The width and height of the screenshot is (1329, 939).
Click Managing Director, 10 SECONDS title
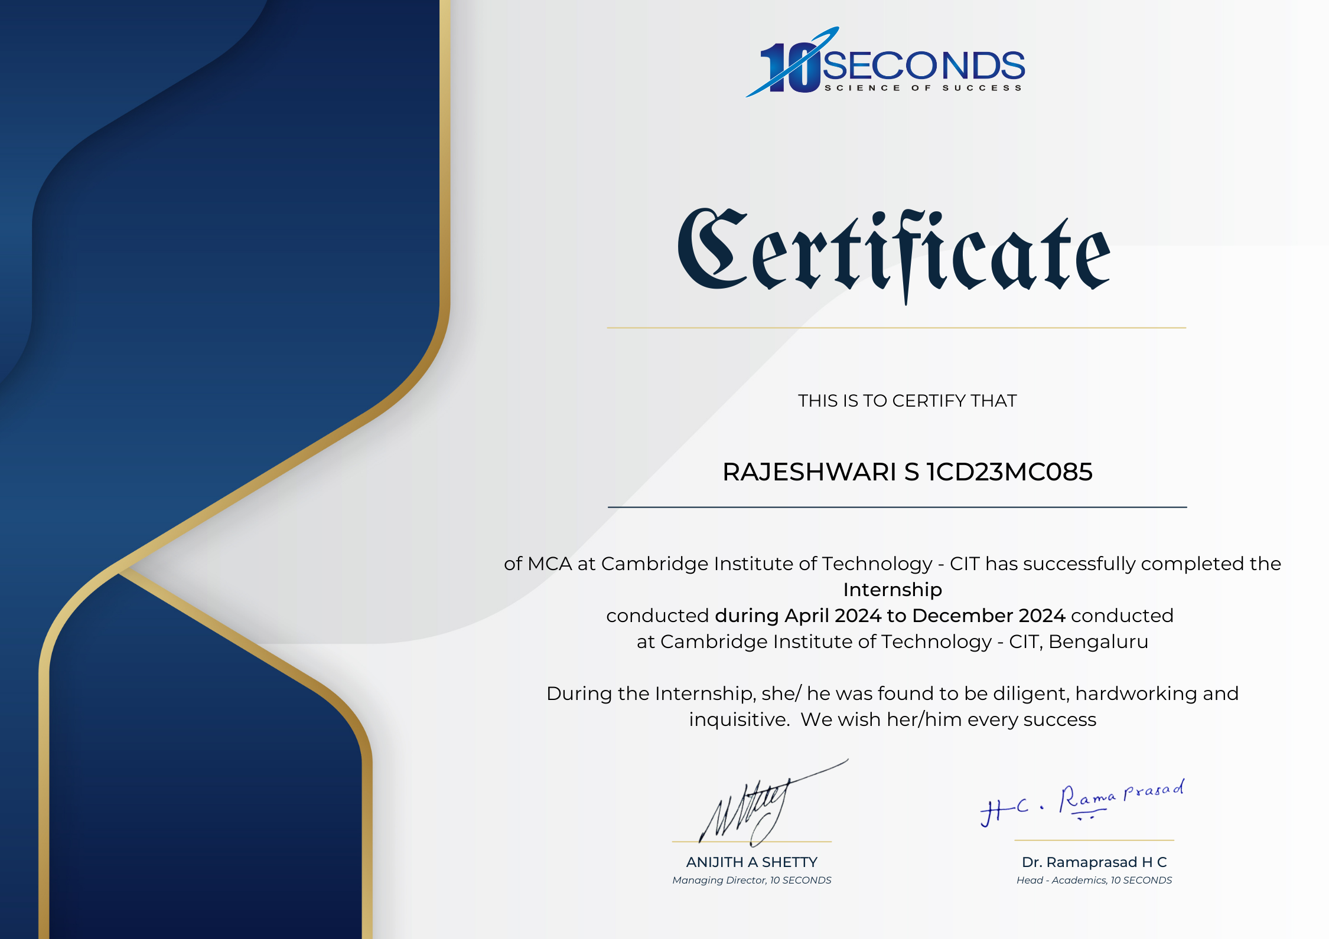(751, 880)
